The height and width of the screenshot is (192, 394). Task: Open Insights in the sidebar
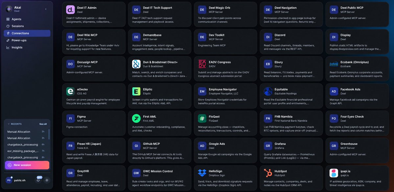tap(27, 47)
